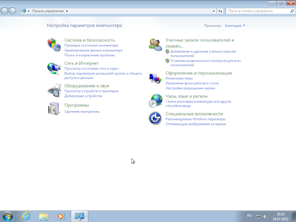Expand the arrow after 'Панель управления' breadcrumb
296x222 pixels.
[67, 11]
